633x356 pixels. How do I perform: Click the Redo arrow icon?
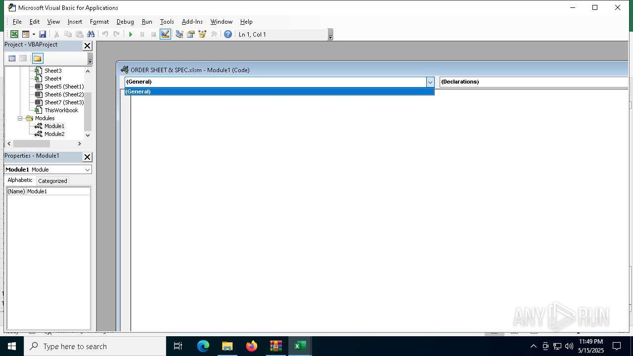pyautogui.click(x=116, y=34)
